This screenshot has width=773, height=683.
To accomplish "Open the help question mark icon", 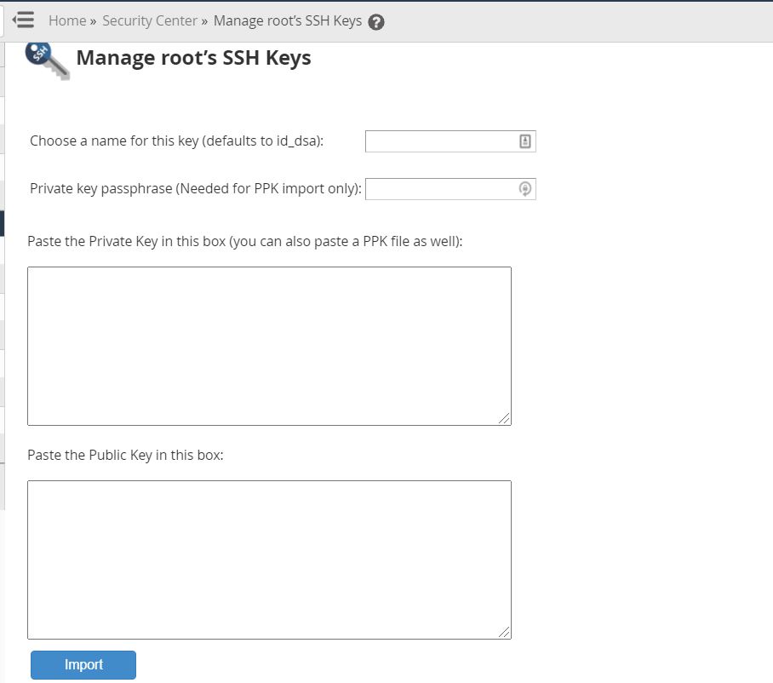I will point(376,21).
